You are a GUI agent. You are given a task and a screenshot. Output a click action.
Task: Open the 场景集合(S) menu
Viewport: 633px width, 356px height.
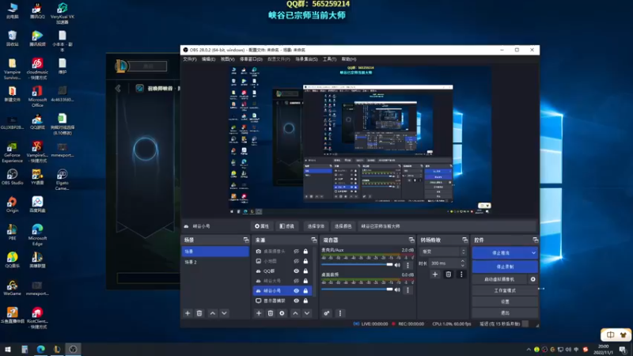(x=306, y=59)
